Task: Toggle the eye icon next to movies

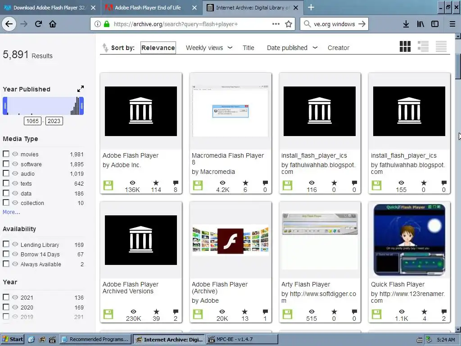Action: point(15,154)
